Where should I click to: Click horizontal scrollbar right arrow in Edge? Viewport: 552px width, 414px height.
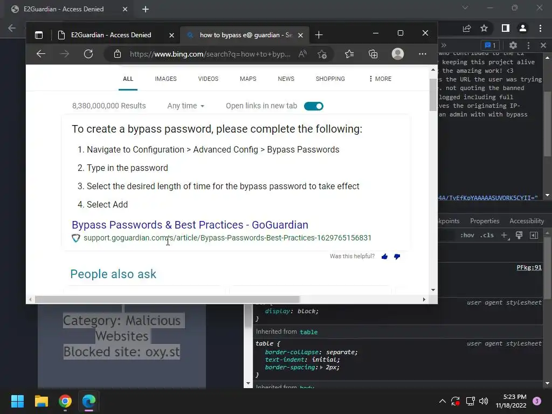point(424,300)
